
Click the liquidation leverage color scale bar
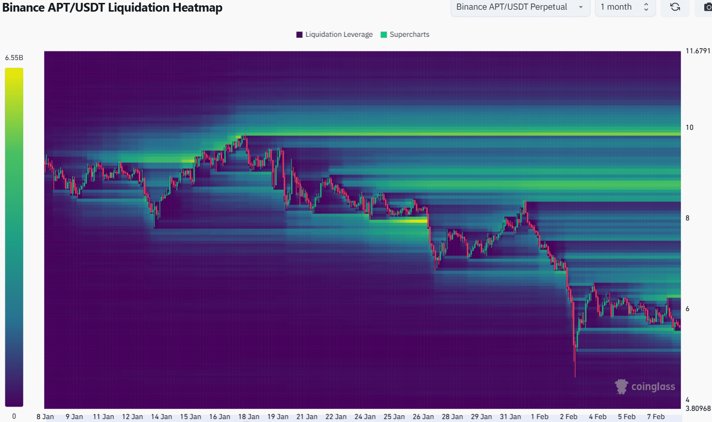14,237
